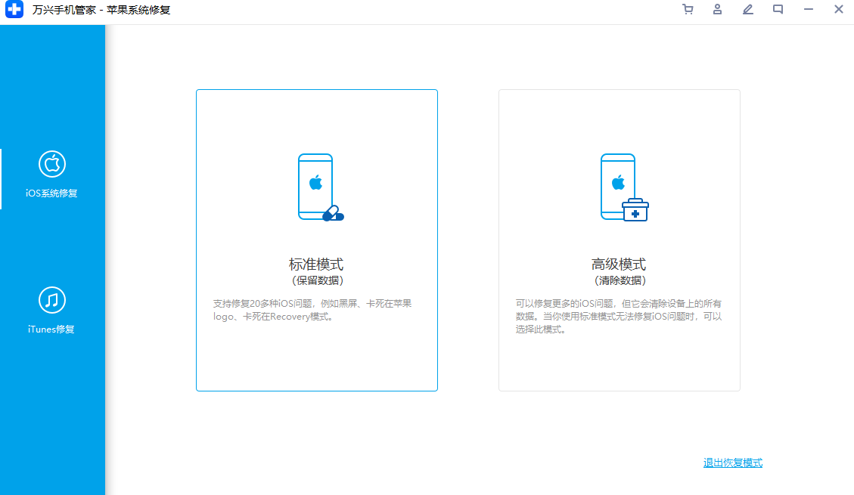Open the shopping cart icon
The height and width of the screenshot is (495, 854).
(x=688, y=9)
